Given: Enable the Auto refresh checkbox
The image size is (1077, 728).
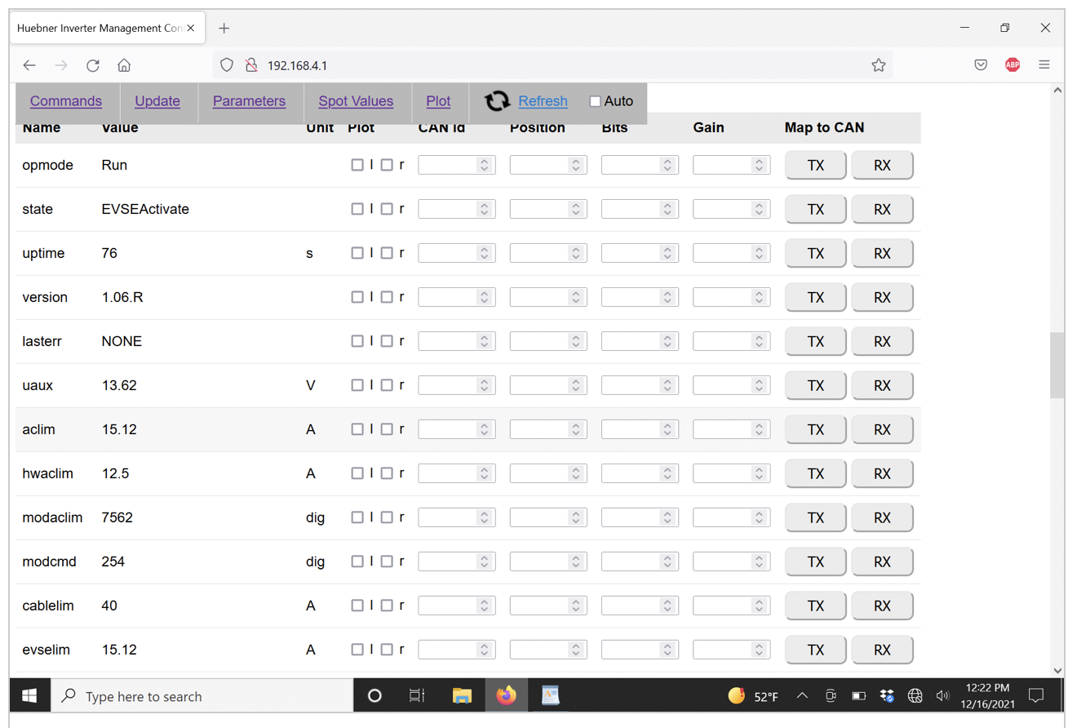Looking at the screenshot, I should point(595,101).
